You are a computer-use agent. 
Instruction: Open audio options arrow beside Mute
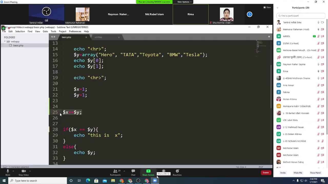point(13,171)
